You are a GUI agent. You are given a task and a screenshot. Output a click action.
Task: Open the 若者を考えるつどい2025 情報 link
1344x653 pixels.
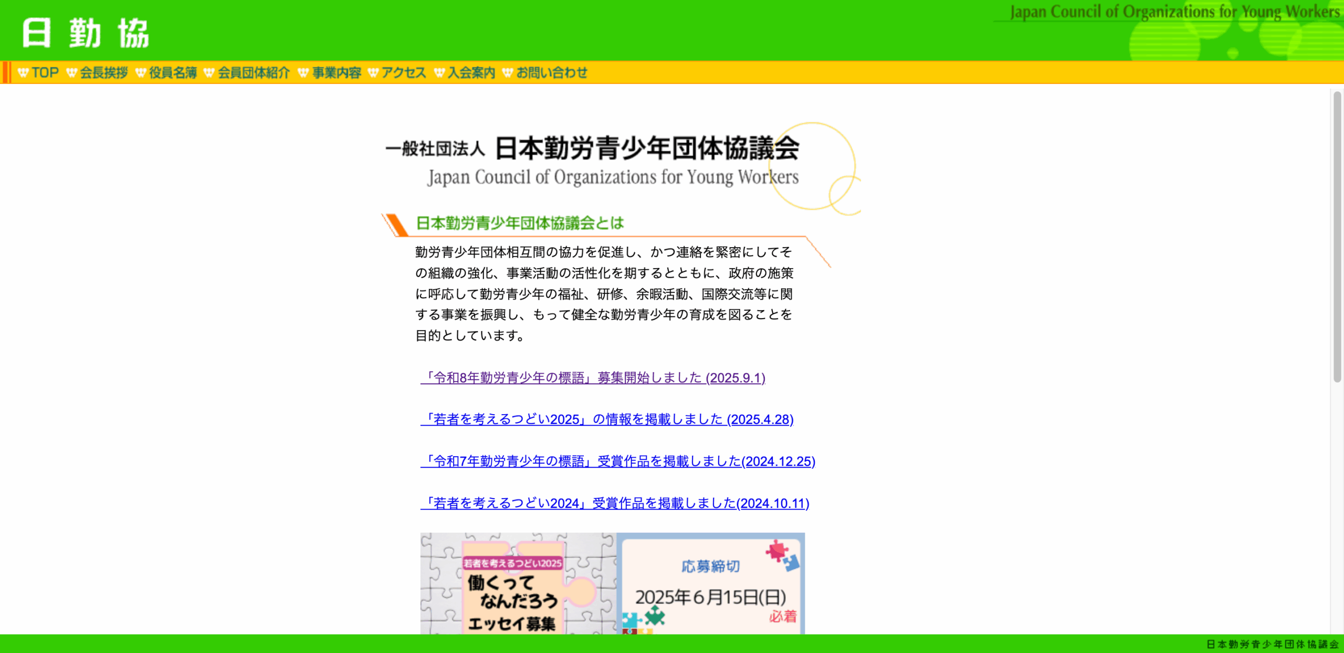point(607,419)
